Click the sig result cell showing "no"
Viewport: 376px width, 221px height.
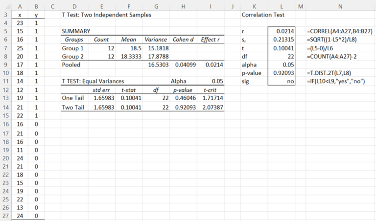tap(282, 81)
